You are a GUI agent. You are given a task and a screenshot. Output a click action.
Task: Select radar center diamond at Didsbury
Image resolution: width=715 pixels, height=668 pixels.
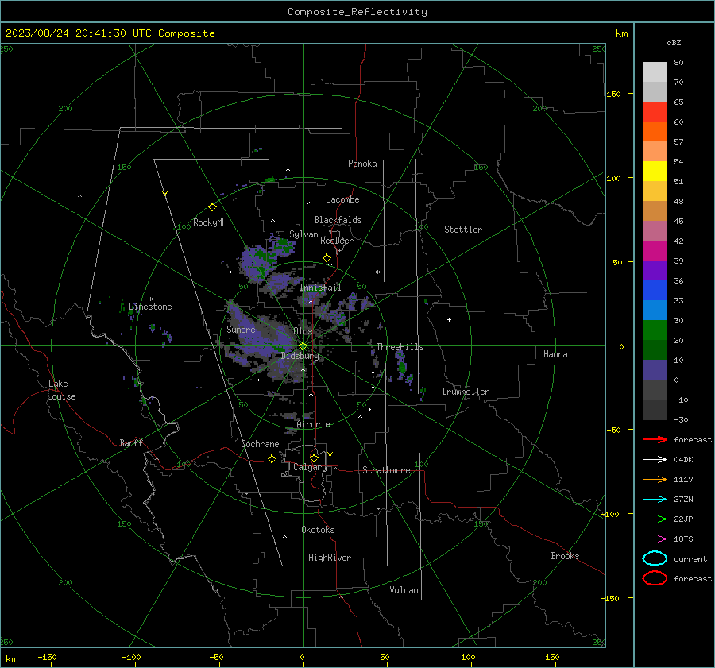pos(303,346)
